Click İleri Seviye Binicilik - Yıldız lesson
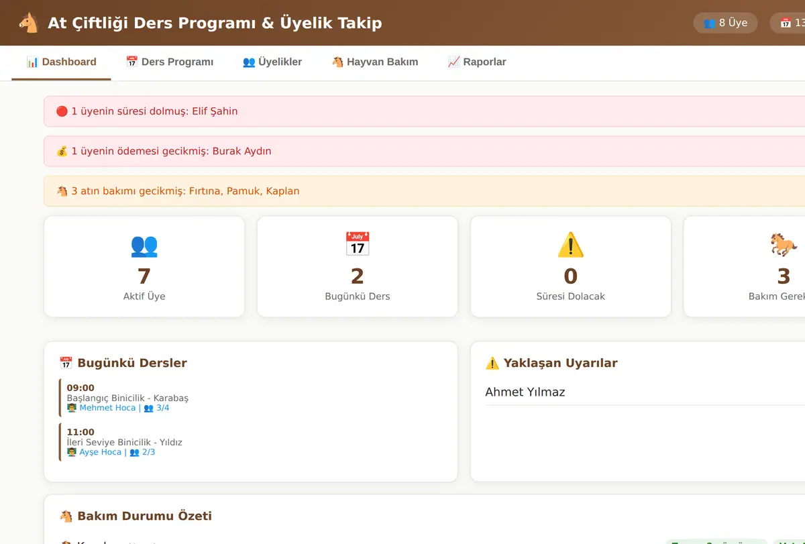This screenshot has width=805, height=544. (124, 442)
